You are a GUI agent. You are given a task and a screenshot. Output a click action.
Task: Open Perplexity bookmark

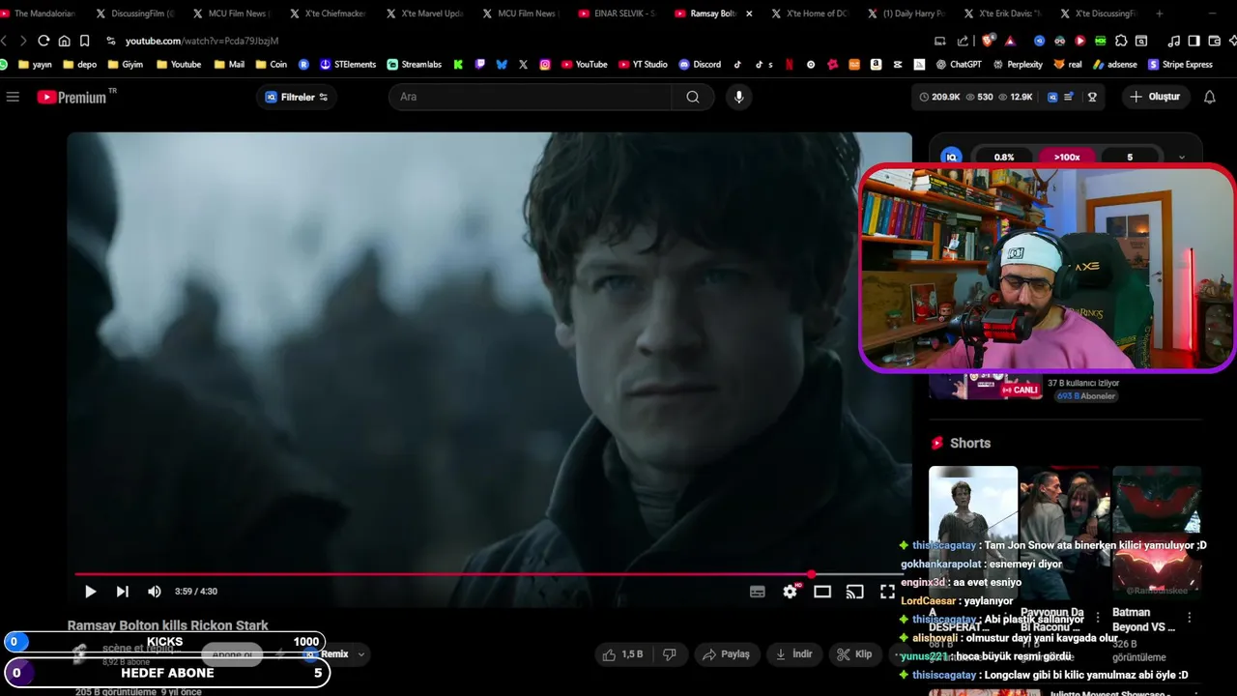1017,65
